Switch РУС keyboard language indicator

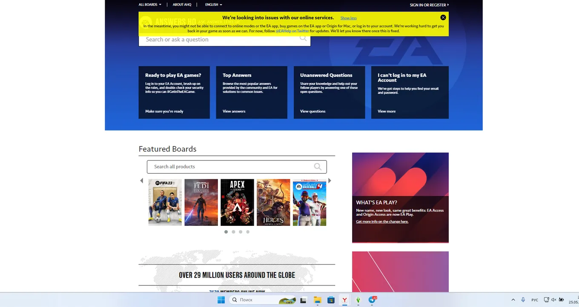click(535, 300)
